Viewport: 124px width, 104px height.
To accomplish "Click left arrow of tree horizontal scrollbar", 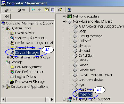I will click(x=3, y=100).
